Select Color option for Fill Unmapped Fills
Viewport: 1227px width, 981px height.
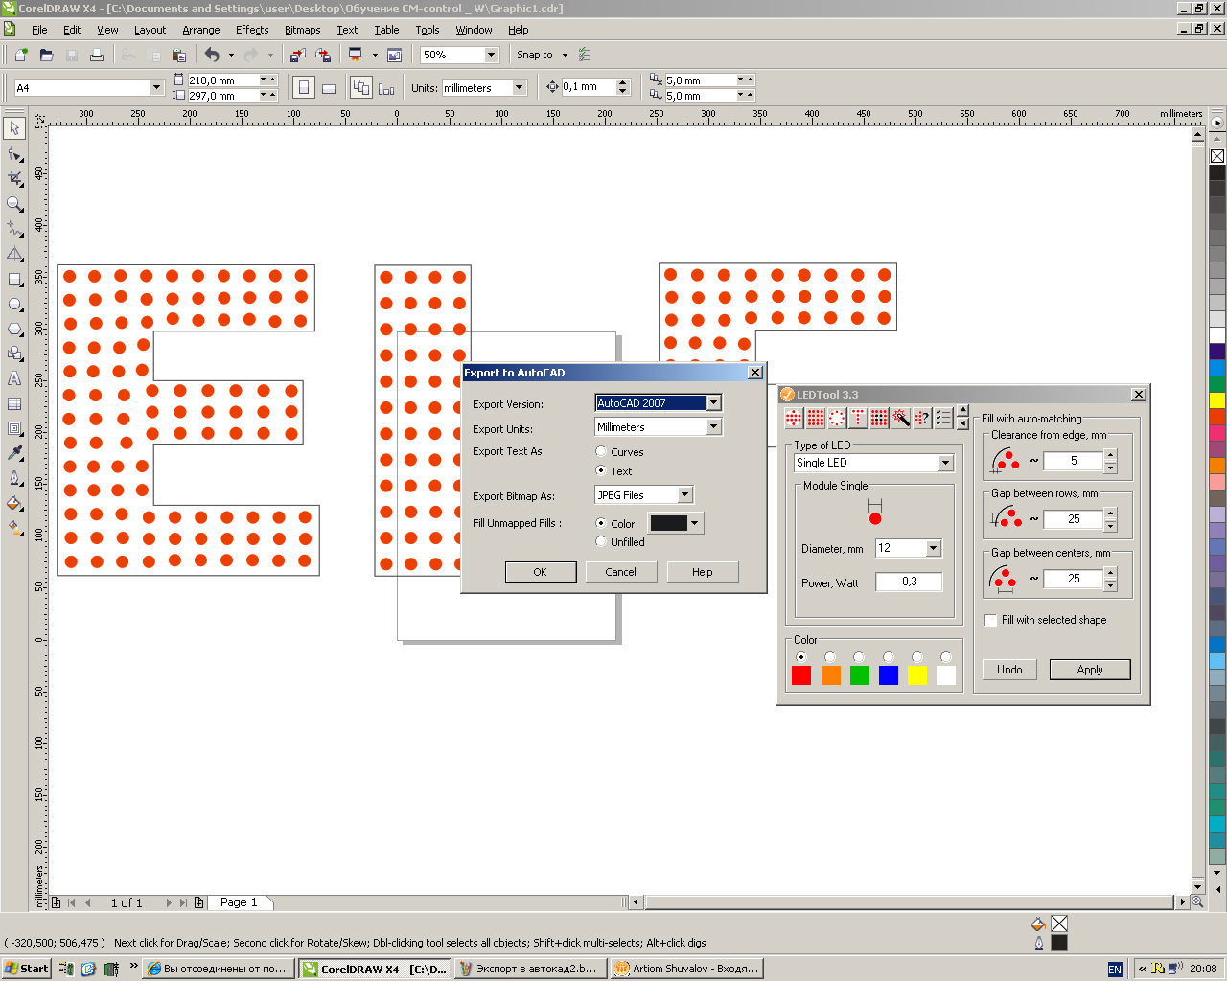tap(601, 523)
